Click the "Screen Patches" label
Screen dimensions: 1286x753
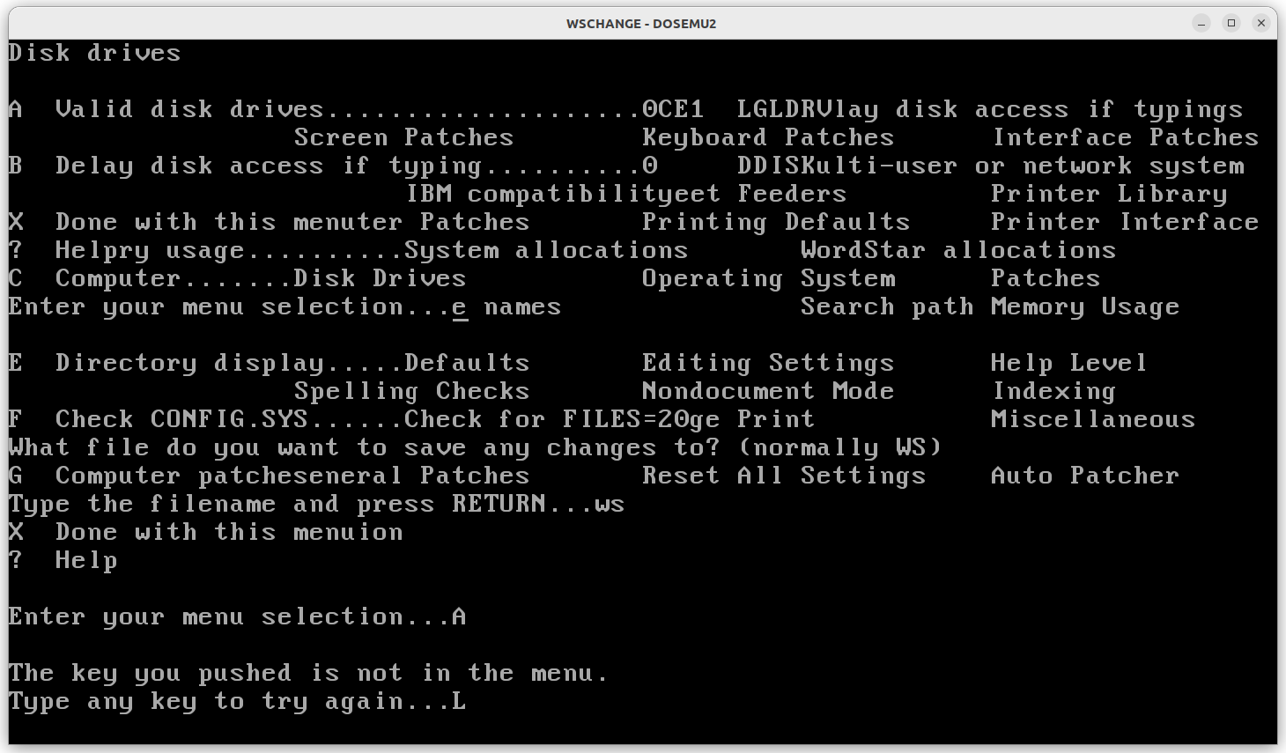tap(403, 137)
